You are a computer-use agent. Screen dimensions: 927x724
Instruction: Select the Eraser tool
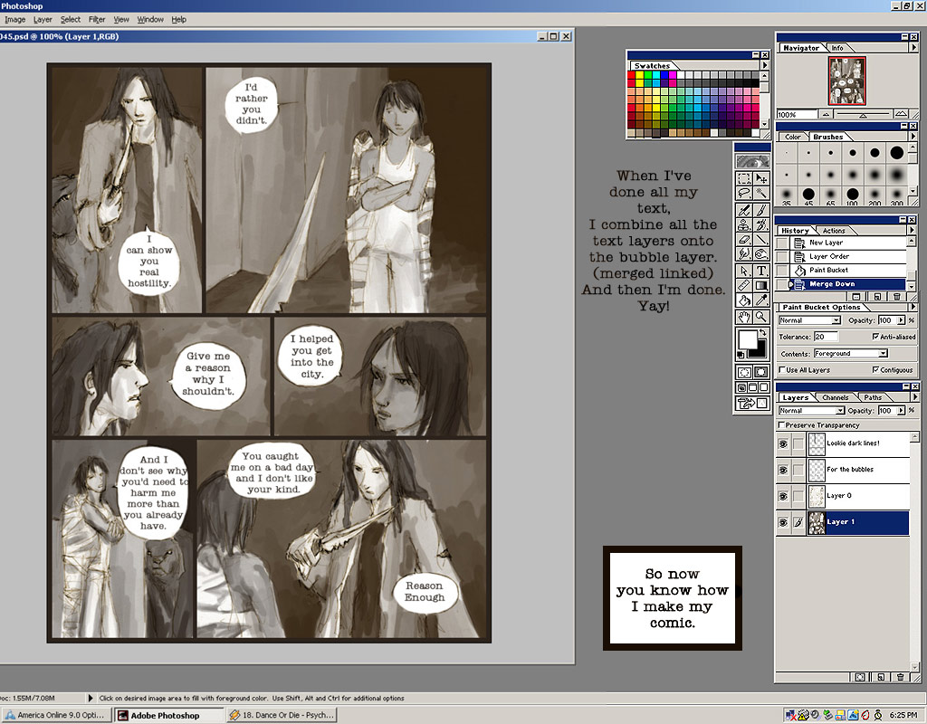[744, 239]
